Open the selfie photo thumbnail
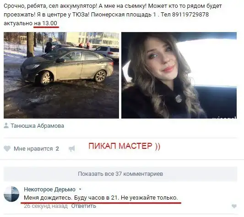244x217 pixels. [179, 75]
